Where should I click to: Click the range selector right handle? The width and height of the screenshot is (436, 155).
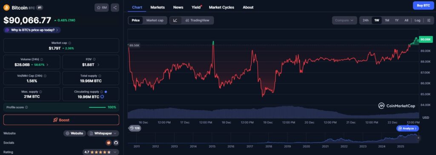[419, 138]
